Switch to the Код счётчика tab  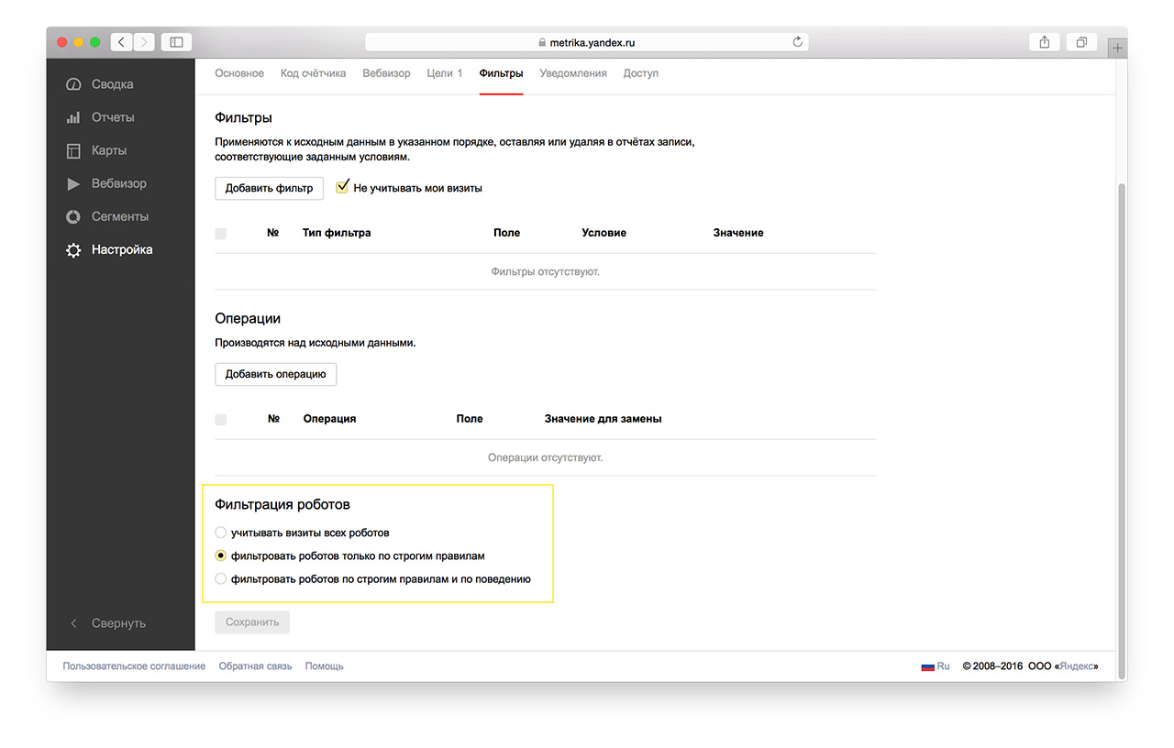(x=313, y=73)
